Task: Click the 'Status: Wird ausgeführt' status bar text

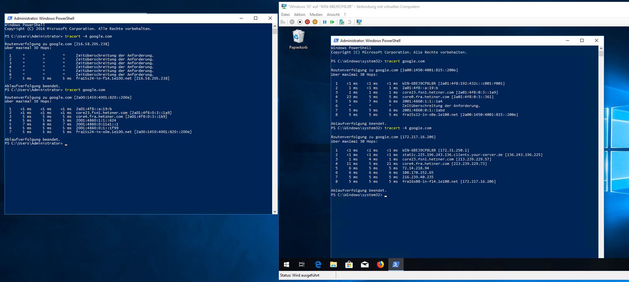Action: pos(300,275)
